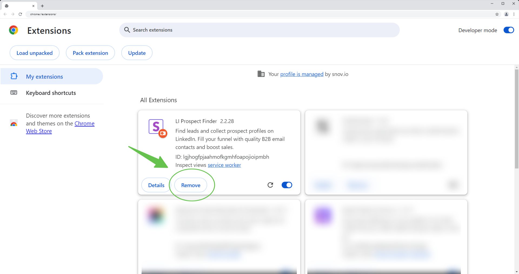Open the Chrome profile avatar icon
519x274 pixels.
(x=506, y=14)
